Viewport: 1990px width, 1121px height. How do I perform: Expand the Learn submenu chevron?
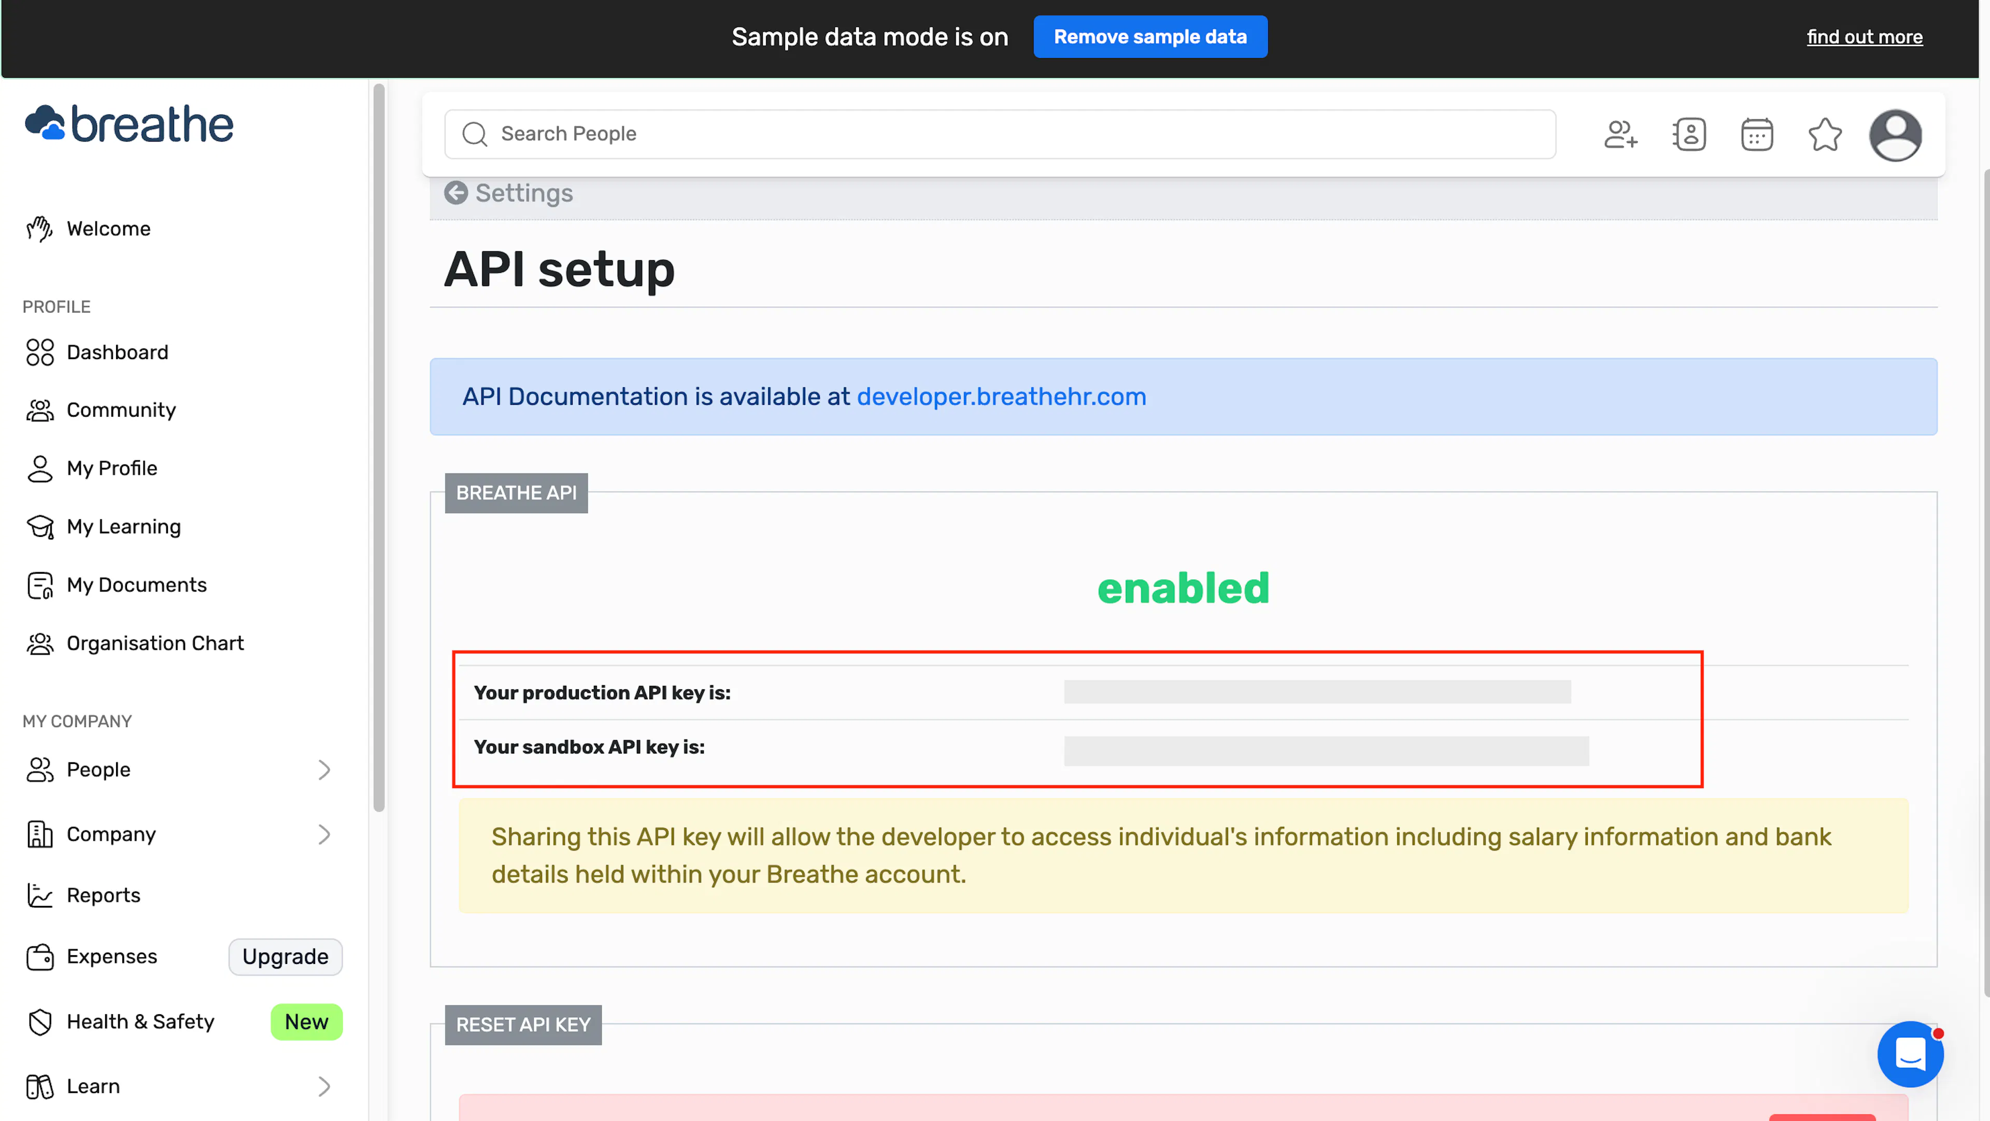tap(324, 1086)
